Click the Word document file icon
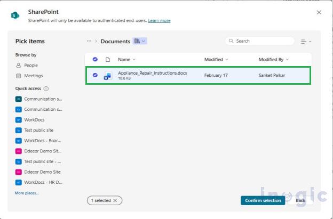This screenshot has width=333, height=219. click(108, 76)
